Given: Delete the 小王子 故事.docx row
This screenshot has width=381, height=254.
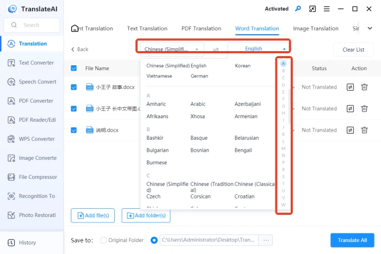Looking at the screenshot, I should pos(364,87).
